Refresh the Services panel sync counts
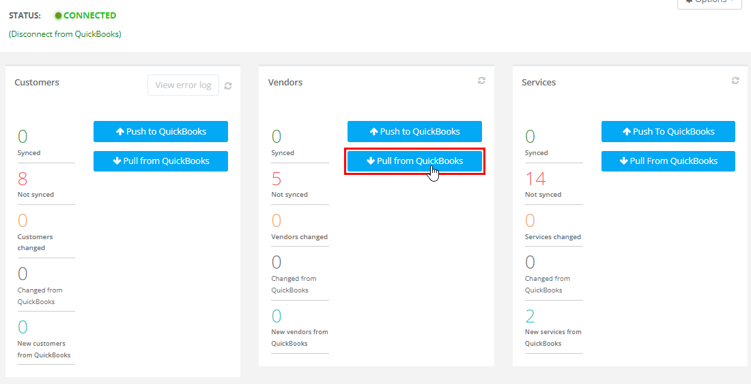 (x=735, y=81)
